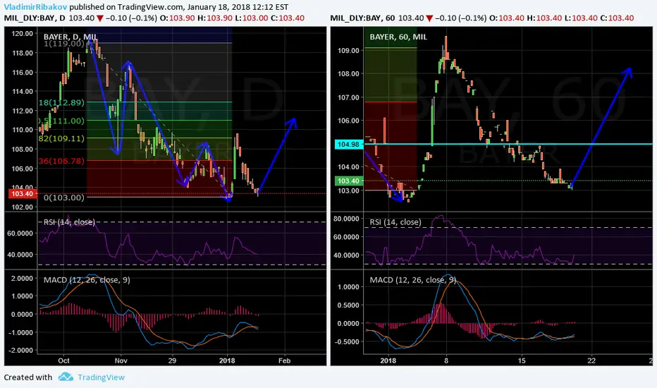Click the 29 date on the daily time axis
The height and width of the screenshot is (388, 657).
[x=172, y=360]
